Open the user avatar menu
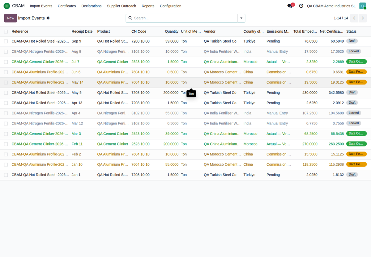Viewport: 371px width, 257px height. point(363,6)
